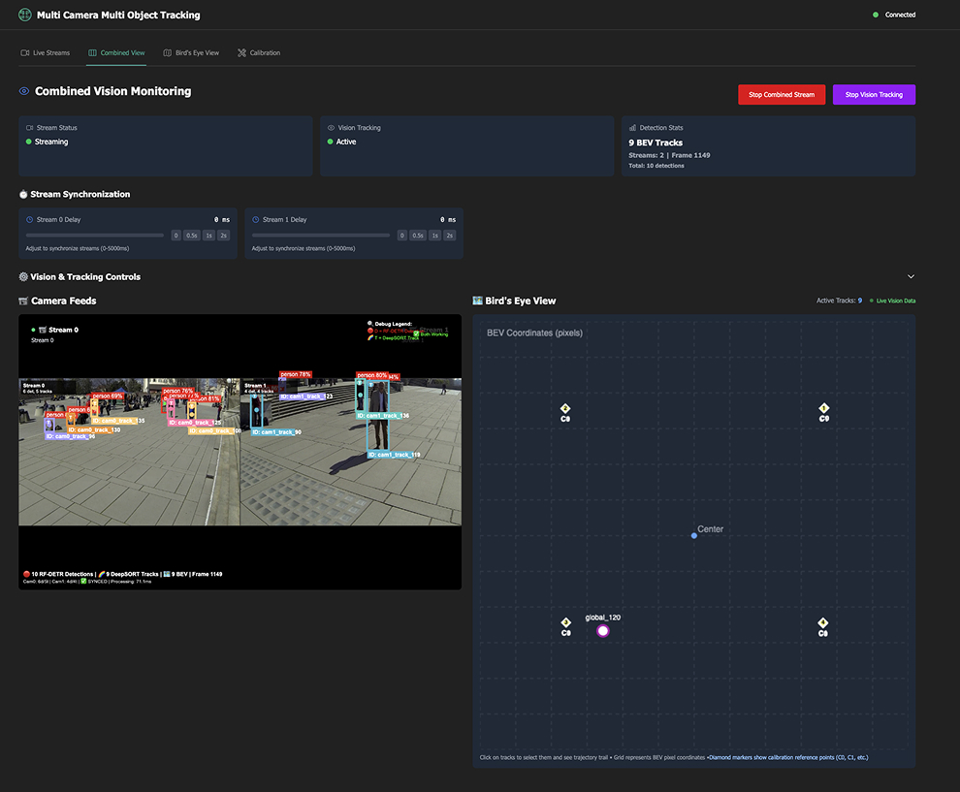Set Stream 0 delay to 0.5s
960x792 pixels.
pyautogui.click(x=191, y=236)
